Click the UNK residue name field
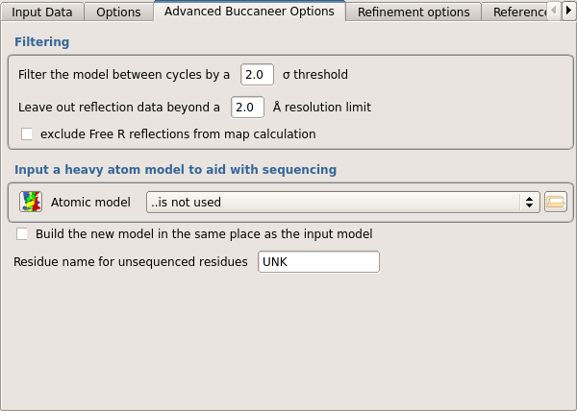The width and height of the screenshot is (577, 411). point(318,261)
